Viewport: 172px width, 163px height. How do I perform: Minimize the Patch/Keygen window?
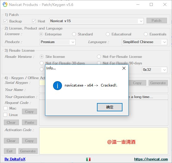coord(138,5)
